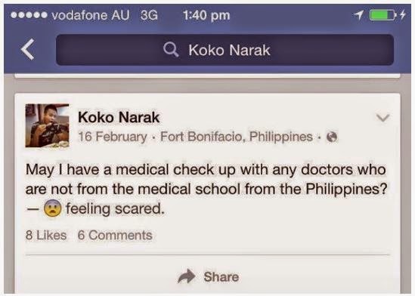Click the feeling scared text

115,208
